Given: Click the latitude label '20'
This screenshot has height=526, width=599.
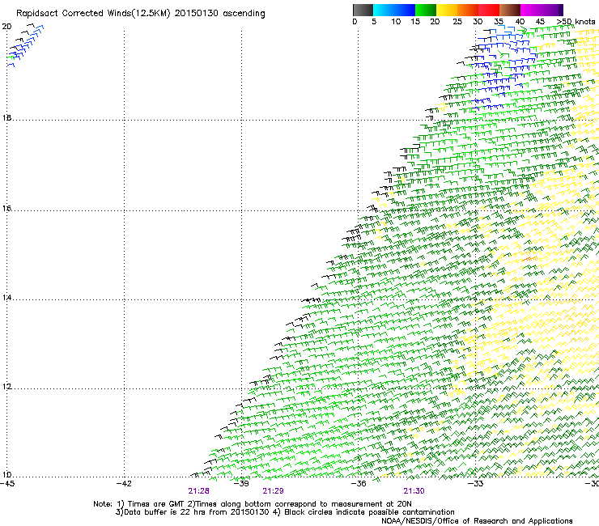Looking at the screenshot, I should click(6, 27).
